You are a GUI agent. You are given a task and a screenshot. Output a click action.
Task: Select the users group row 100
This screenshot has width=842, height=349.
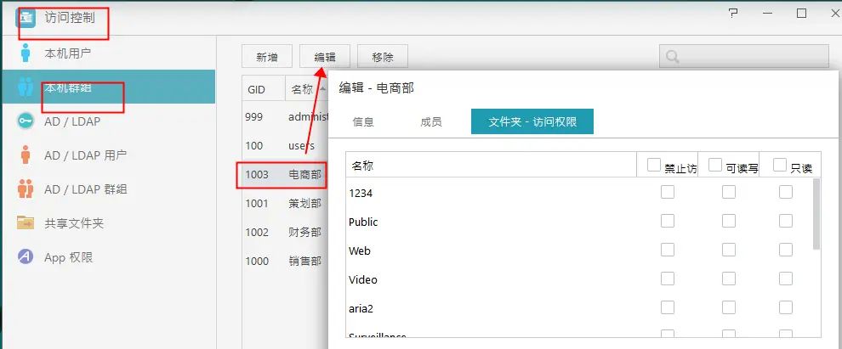[285, 146]
